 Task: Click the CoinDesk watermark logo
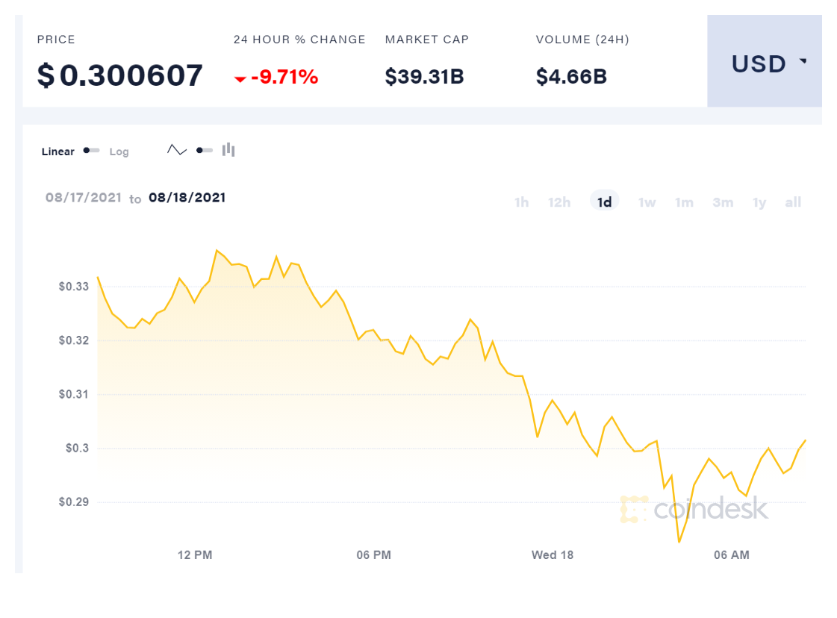694,509
